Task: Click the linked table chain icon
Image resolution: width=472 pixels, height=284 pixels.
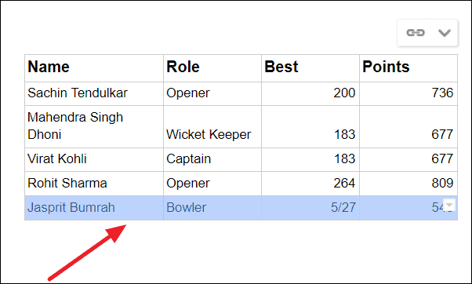Action: (x=416, y=32)
